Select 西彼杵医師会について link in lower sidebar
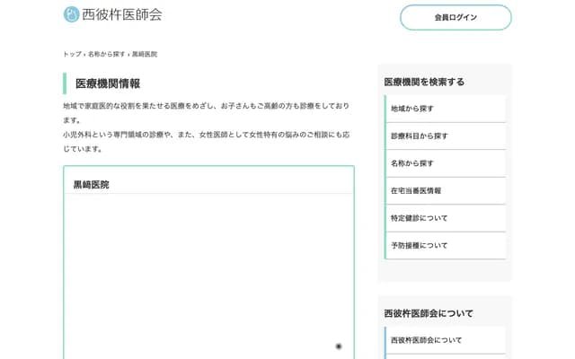The height and width of the screenshot is (359, 575). point(426,340)
